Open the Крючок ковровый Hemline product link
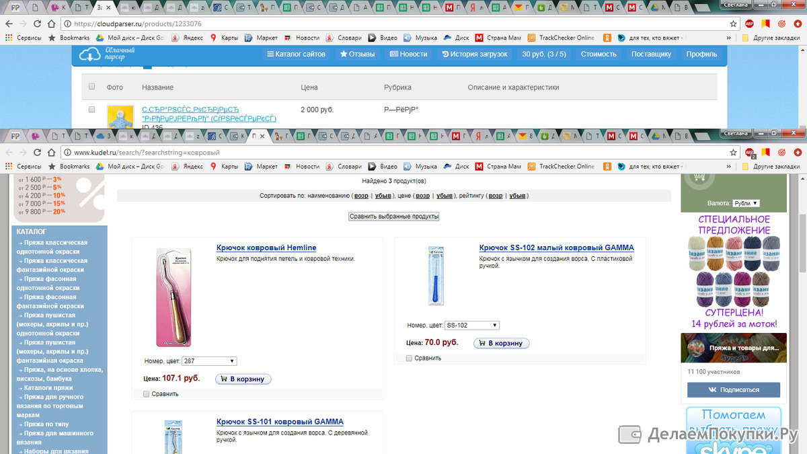The image size is (807, 454). pos(266,248)
